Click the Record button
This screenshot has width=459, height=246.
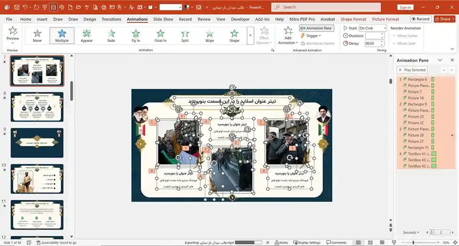click(420, 19)
